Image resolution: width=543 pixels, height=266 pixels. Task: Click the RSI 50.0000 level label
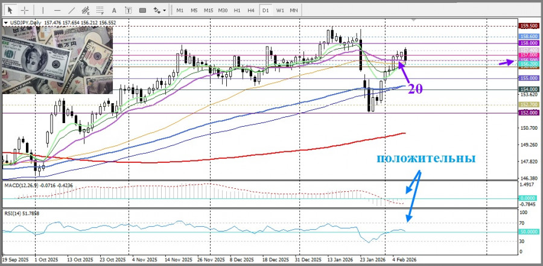pyautogui.click(x=529, y=232)
